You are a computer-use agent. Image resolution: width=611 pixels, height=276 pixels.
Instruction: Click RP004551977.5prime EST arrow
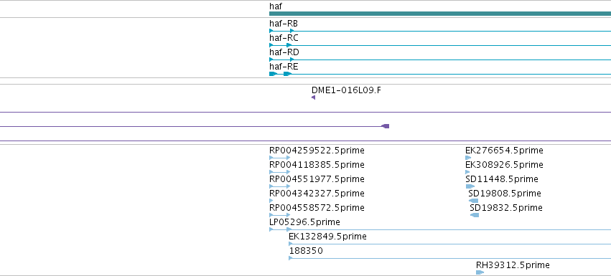point(279,186)
